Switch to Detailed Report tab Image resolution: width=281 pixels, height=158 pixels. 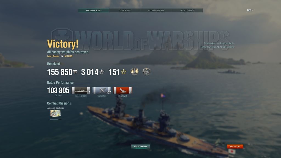pos(156,11)
